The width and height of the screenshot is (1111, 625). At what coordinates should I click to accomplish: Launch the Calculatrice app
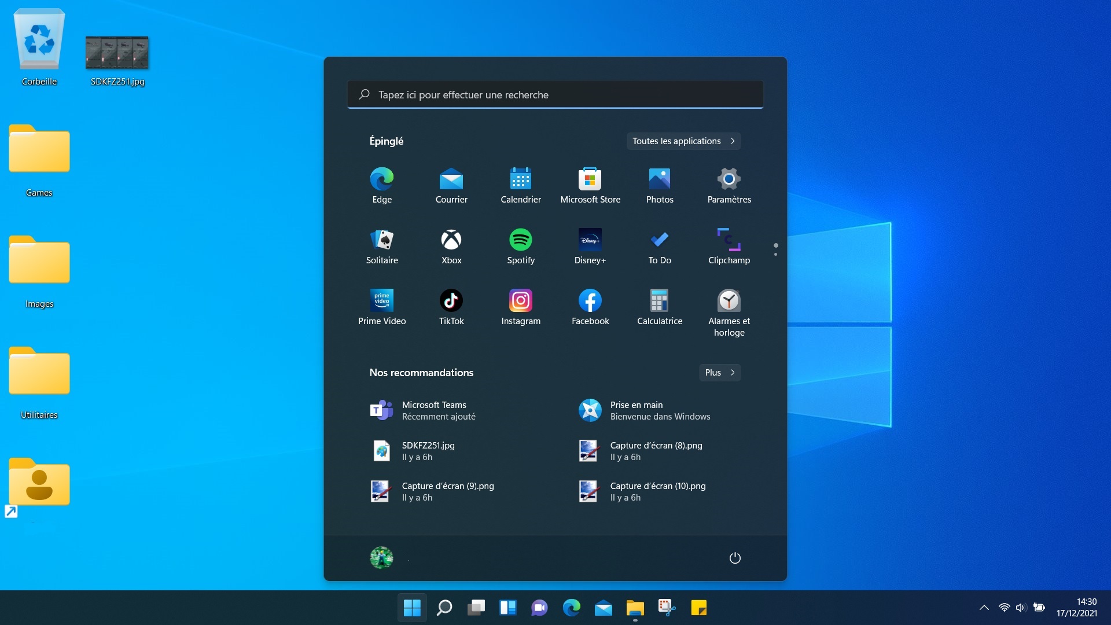point(660,307)
